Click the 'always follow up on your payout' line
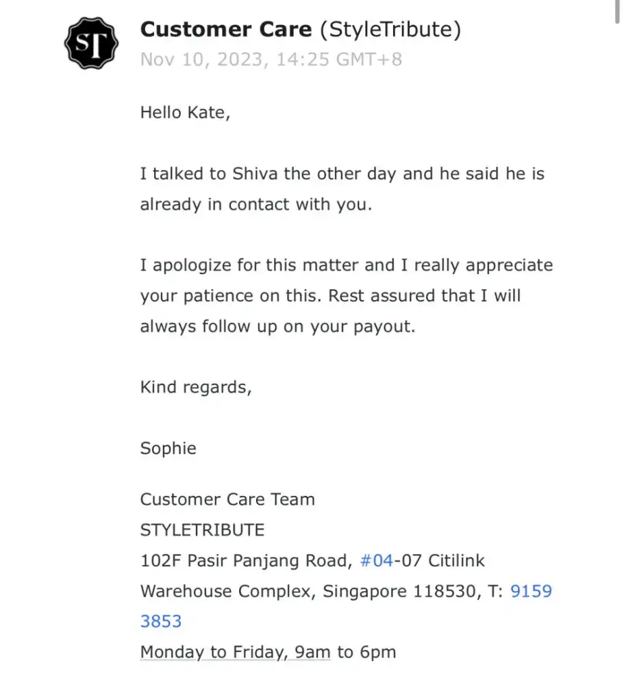 coord(277,326)
